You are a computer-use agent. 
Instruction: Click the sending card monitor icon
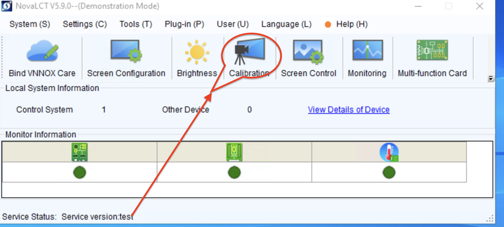[79, 152]
